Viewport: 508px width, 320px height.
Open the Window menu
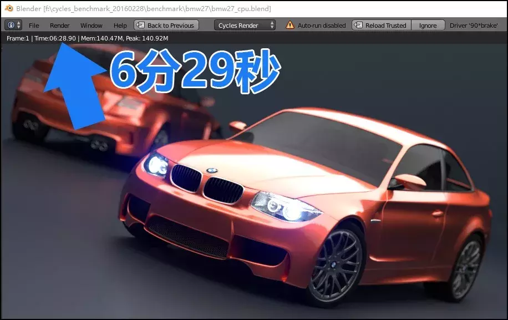point(91,25)
